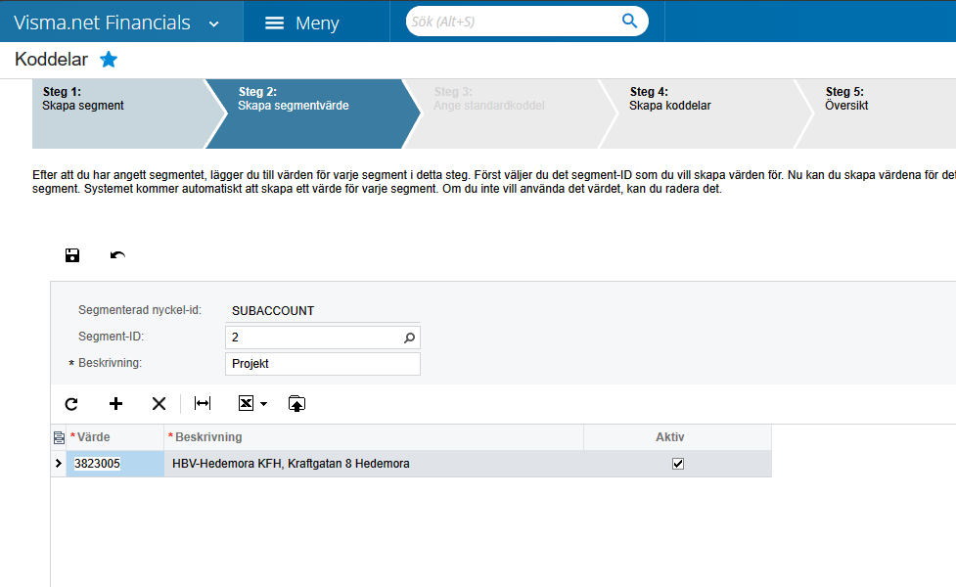
Task: Toggle the favorite star next to Koddelar
Action: (109, 59)
